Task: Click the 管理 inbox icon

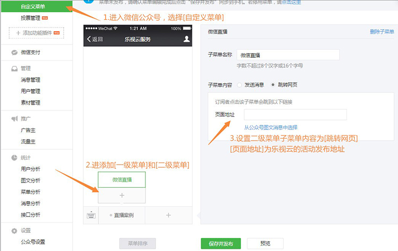Action: point(14,68)
